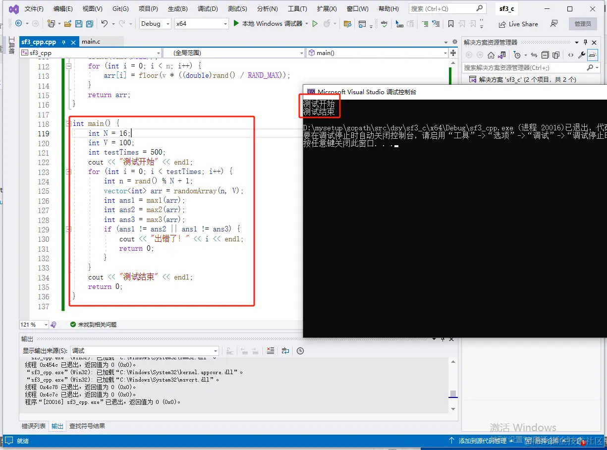607x450 pixels.
Task: Click the 未找到相关问题 status indicator
Action: click(x=93, y=325)
